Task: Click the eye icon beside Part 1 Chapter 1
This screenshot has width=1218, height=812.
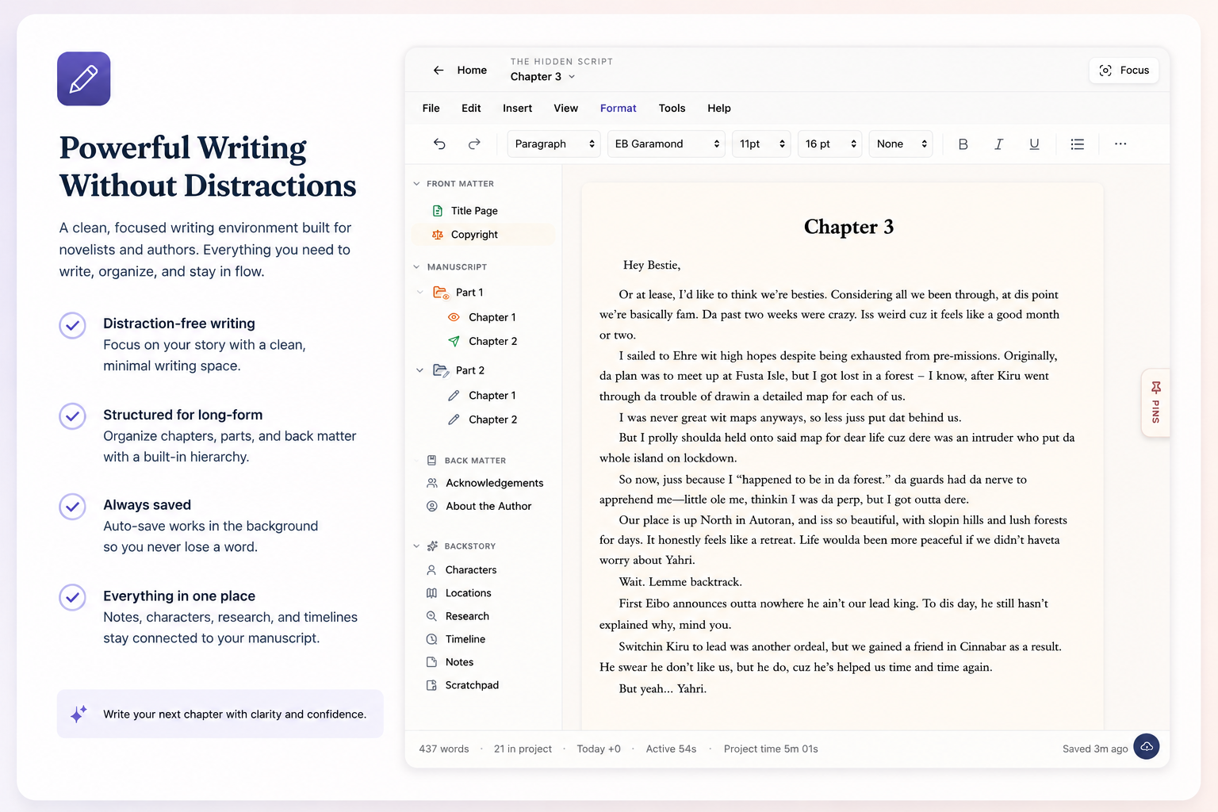Action: point(454,317)
